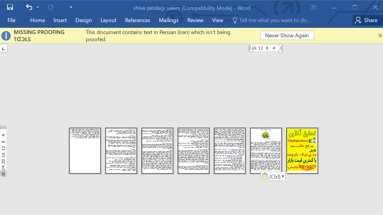Image resolution: width=383 pixels, height=215 pixels.
Task: Click the lightbulb Tell Me icon
Action: [235, 20]
